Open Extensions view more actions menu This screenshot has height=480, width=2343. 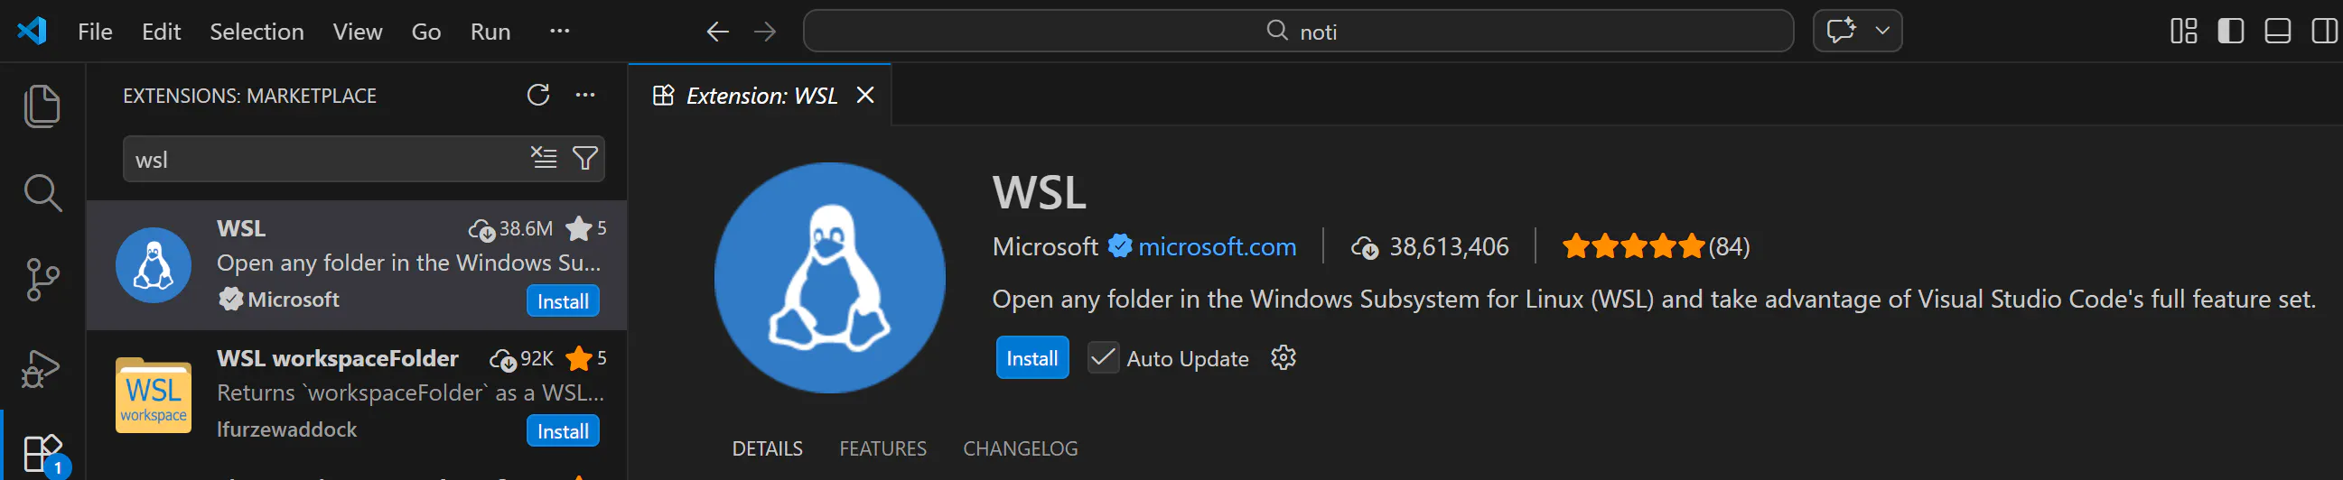point(584,96)
